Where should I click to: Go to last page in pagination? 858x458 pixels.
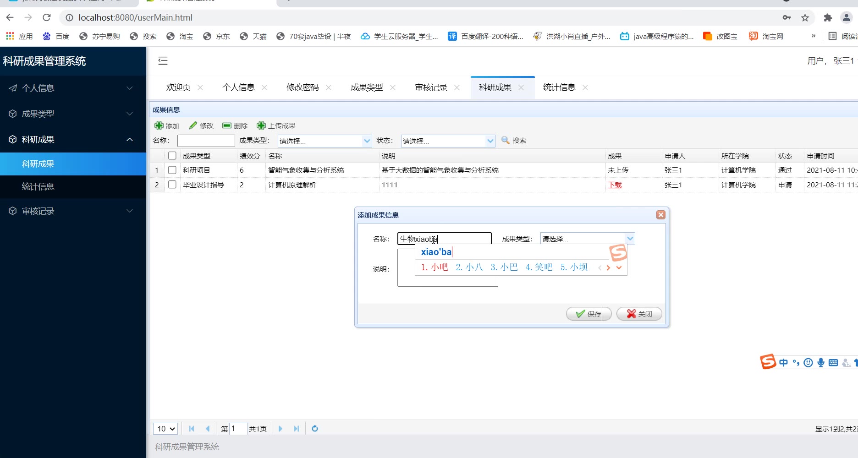tap(297, 429)
